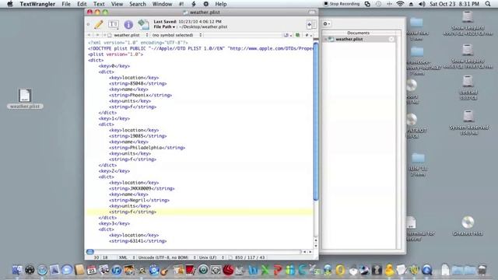Viewport: 498px width, 280px height.
Task: Open Spotlight search magnifier
Action: pos(488,4)
